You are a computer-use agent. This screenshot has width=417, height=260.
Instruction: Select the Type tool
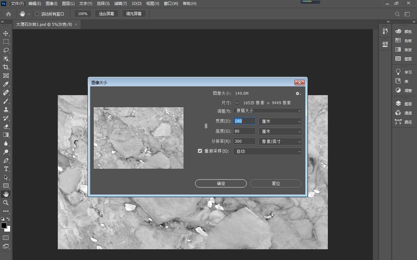point(6,169)
